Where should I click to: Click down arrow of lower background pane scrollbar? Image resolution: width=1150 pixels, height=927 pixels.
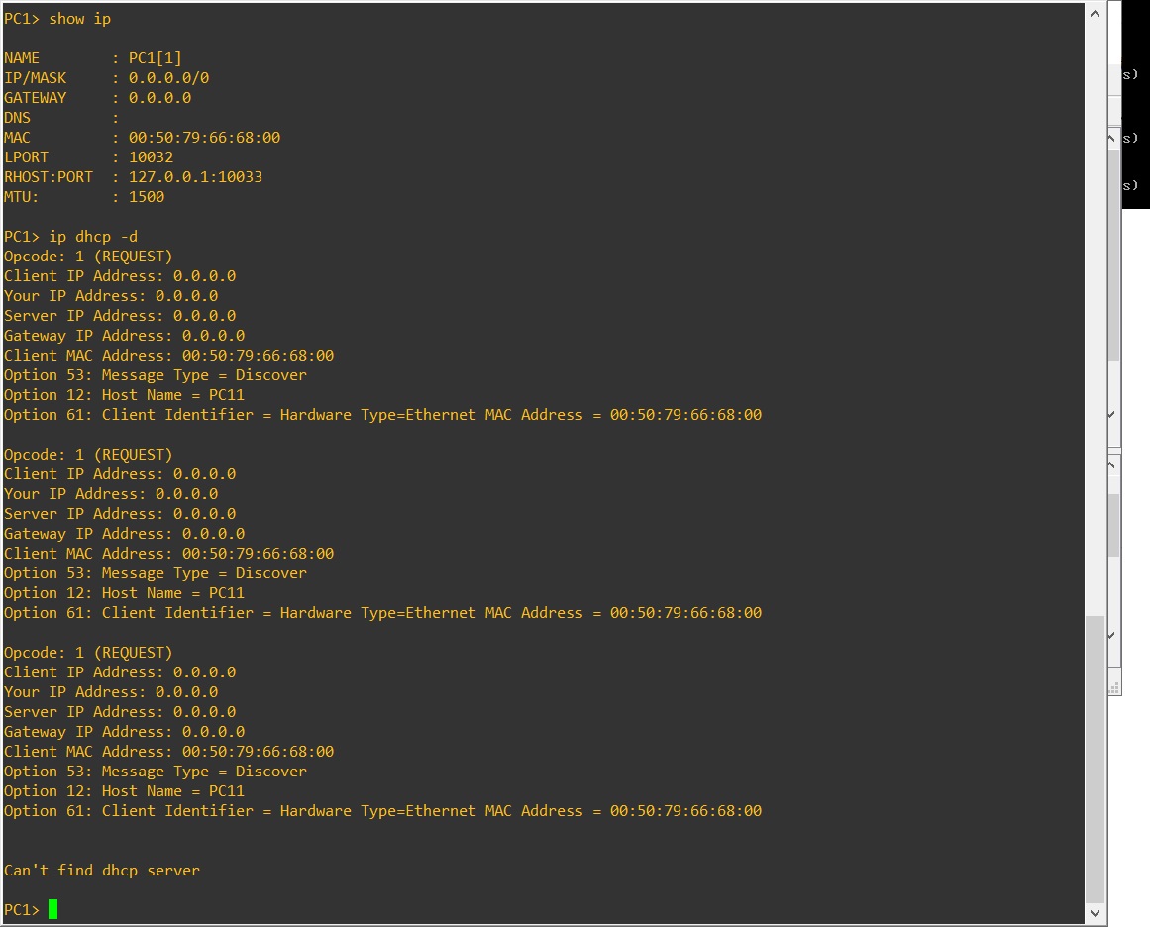tap(1113, 635)
